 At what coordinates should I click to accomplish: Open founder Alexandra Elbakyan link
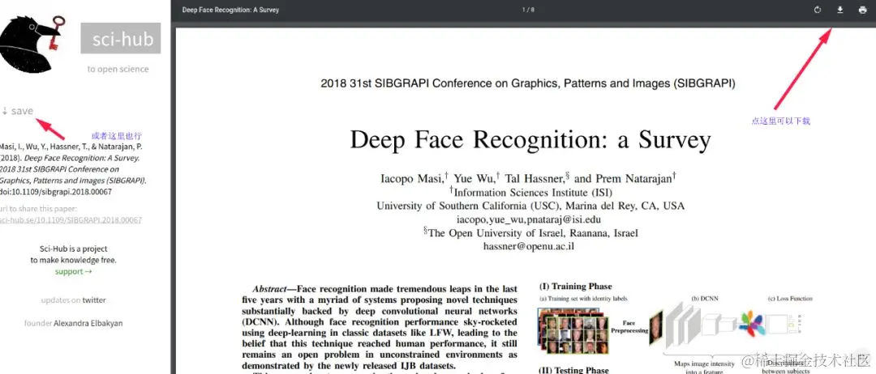[88, 323]
